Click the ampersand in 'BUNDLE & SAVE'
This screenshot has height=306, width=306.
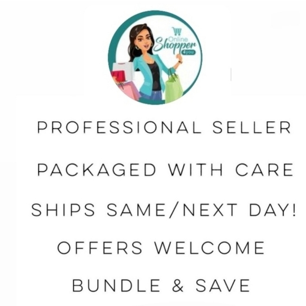[x=178, y=285]
